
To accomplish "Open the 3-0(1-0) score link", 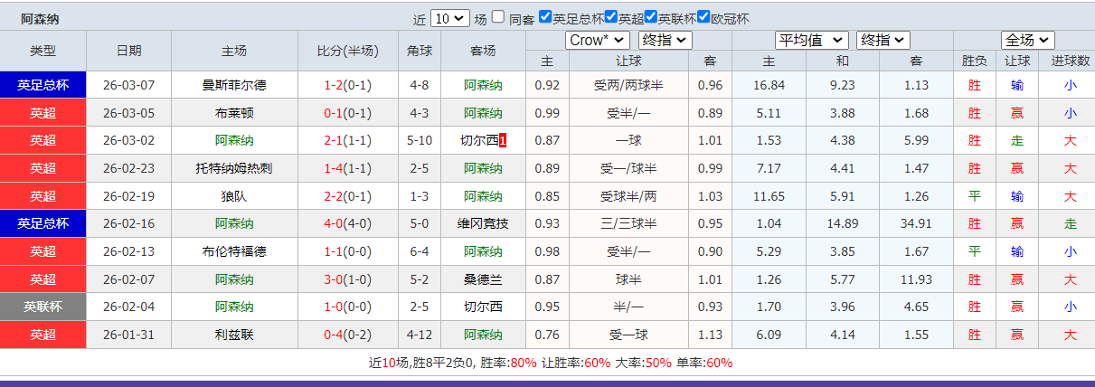I will [x=348, y=279].
